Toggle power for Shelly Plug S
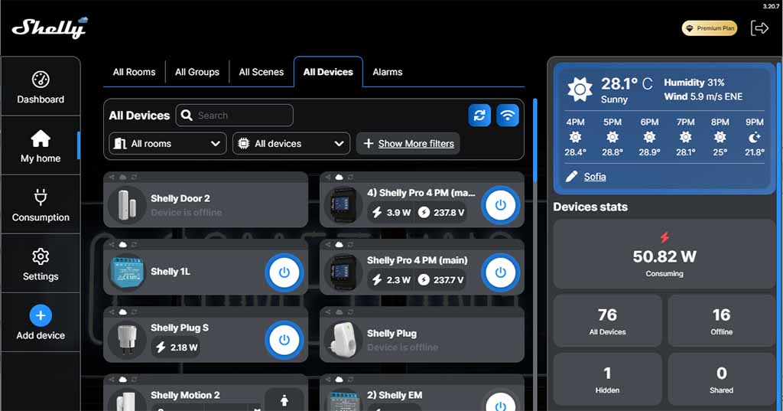The image size is (783, 411). pos(284,340)
